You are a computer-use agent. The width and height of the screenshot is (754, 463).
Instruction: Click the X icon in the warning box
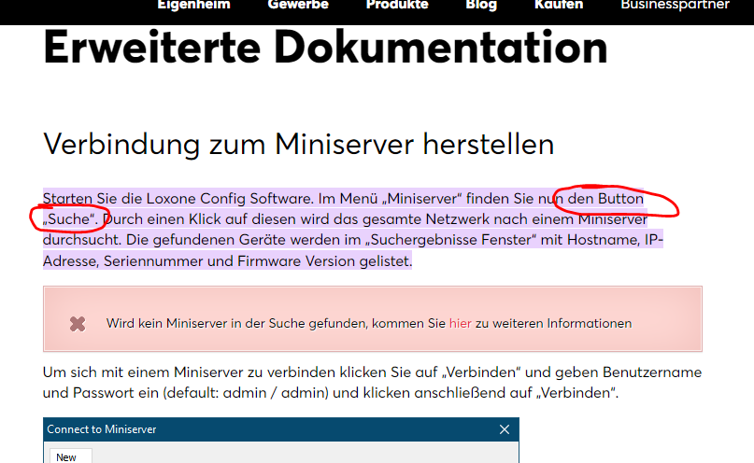(78, 324)
